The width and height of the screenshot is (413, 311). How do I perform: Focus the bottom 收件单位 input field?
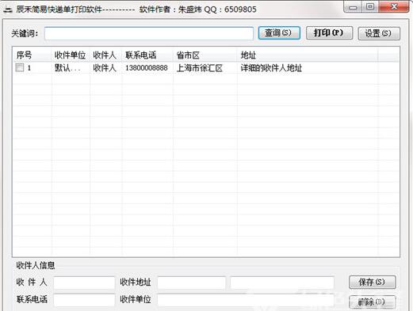[x=246, y=300]
